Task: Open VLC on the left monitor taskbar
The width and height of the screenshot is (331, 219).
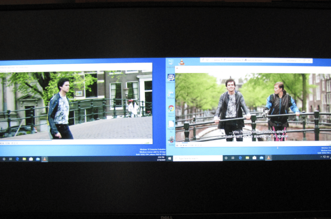Action: [x=45, y=159]
